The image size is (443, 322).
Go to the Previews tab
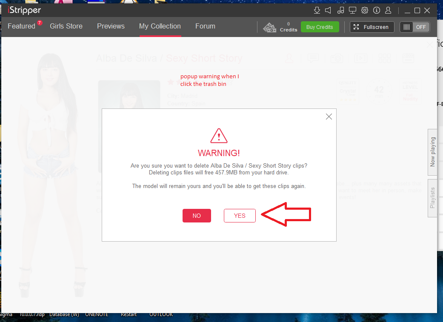(x=111, y=26)
